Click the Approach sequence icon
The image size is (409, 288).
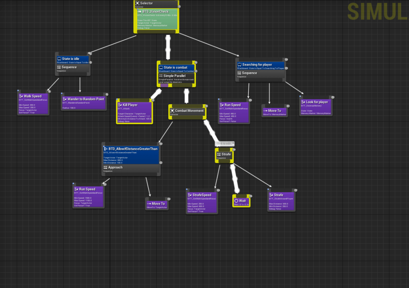coord(106,167)
